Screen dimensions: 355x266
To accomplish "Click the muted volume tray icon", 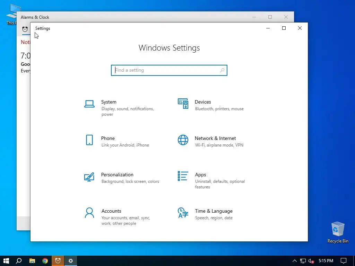I will pos(311,261).
